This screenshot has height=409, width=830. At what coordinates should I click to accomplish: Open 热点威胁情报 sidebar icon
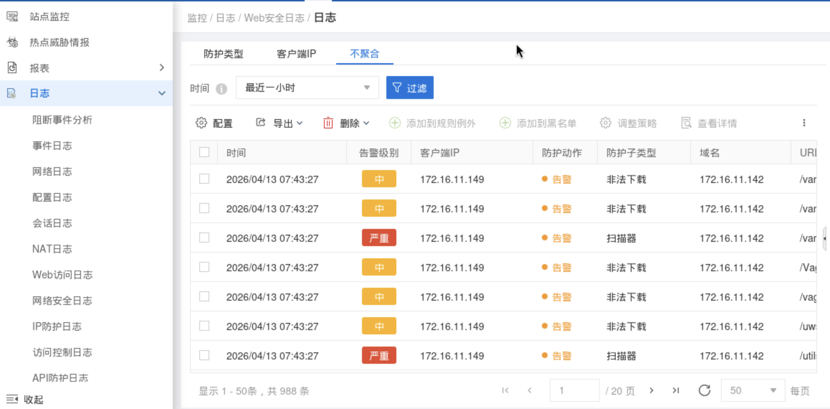[13, 42]
